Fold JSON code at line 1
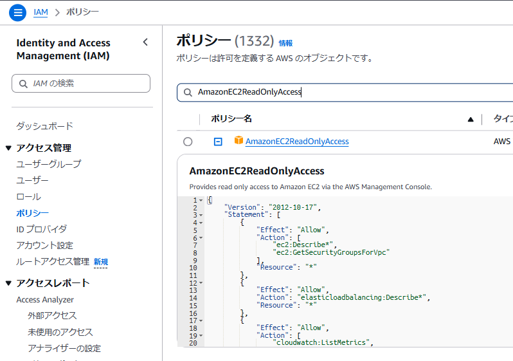 201,200
